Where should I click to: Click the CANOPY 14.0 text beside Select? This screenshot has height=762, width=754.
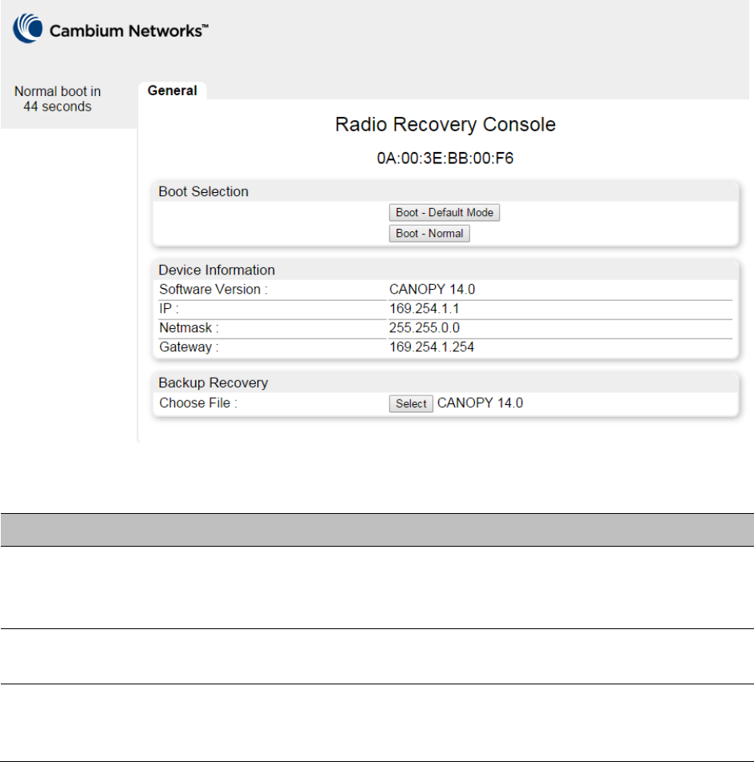481,403
